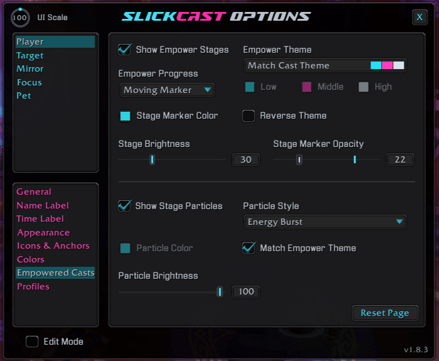Toggle Show Empower Stages checkbox

click(124, 50)
